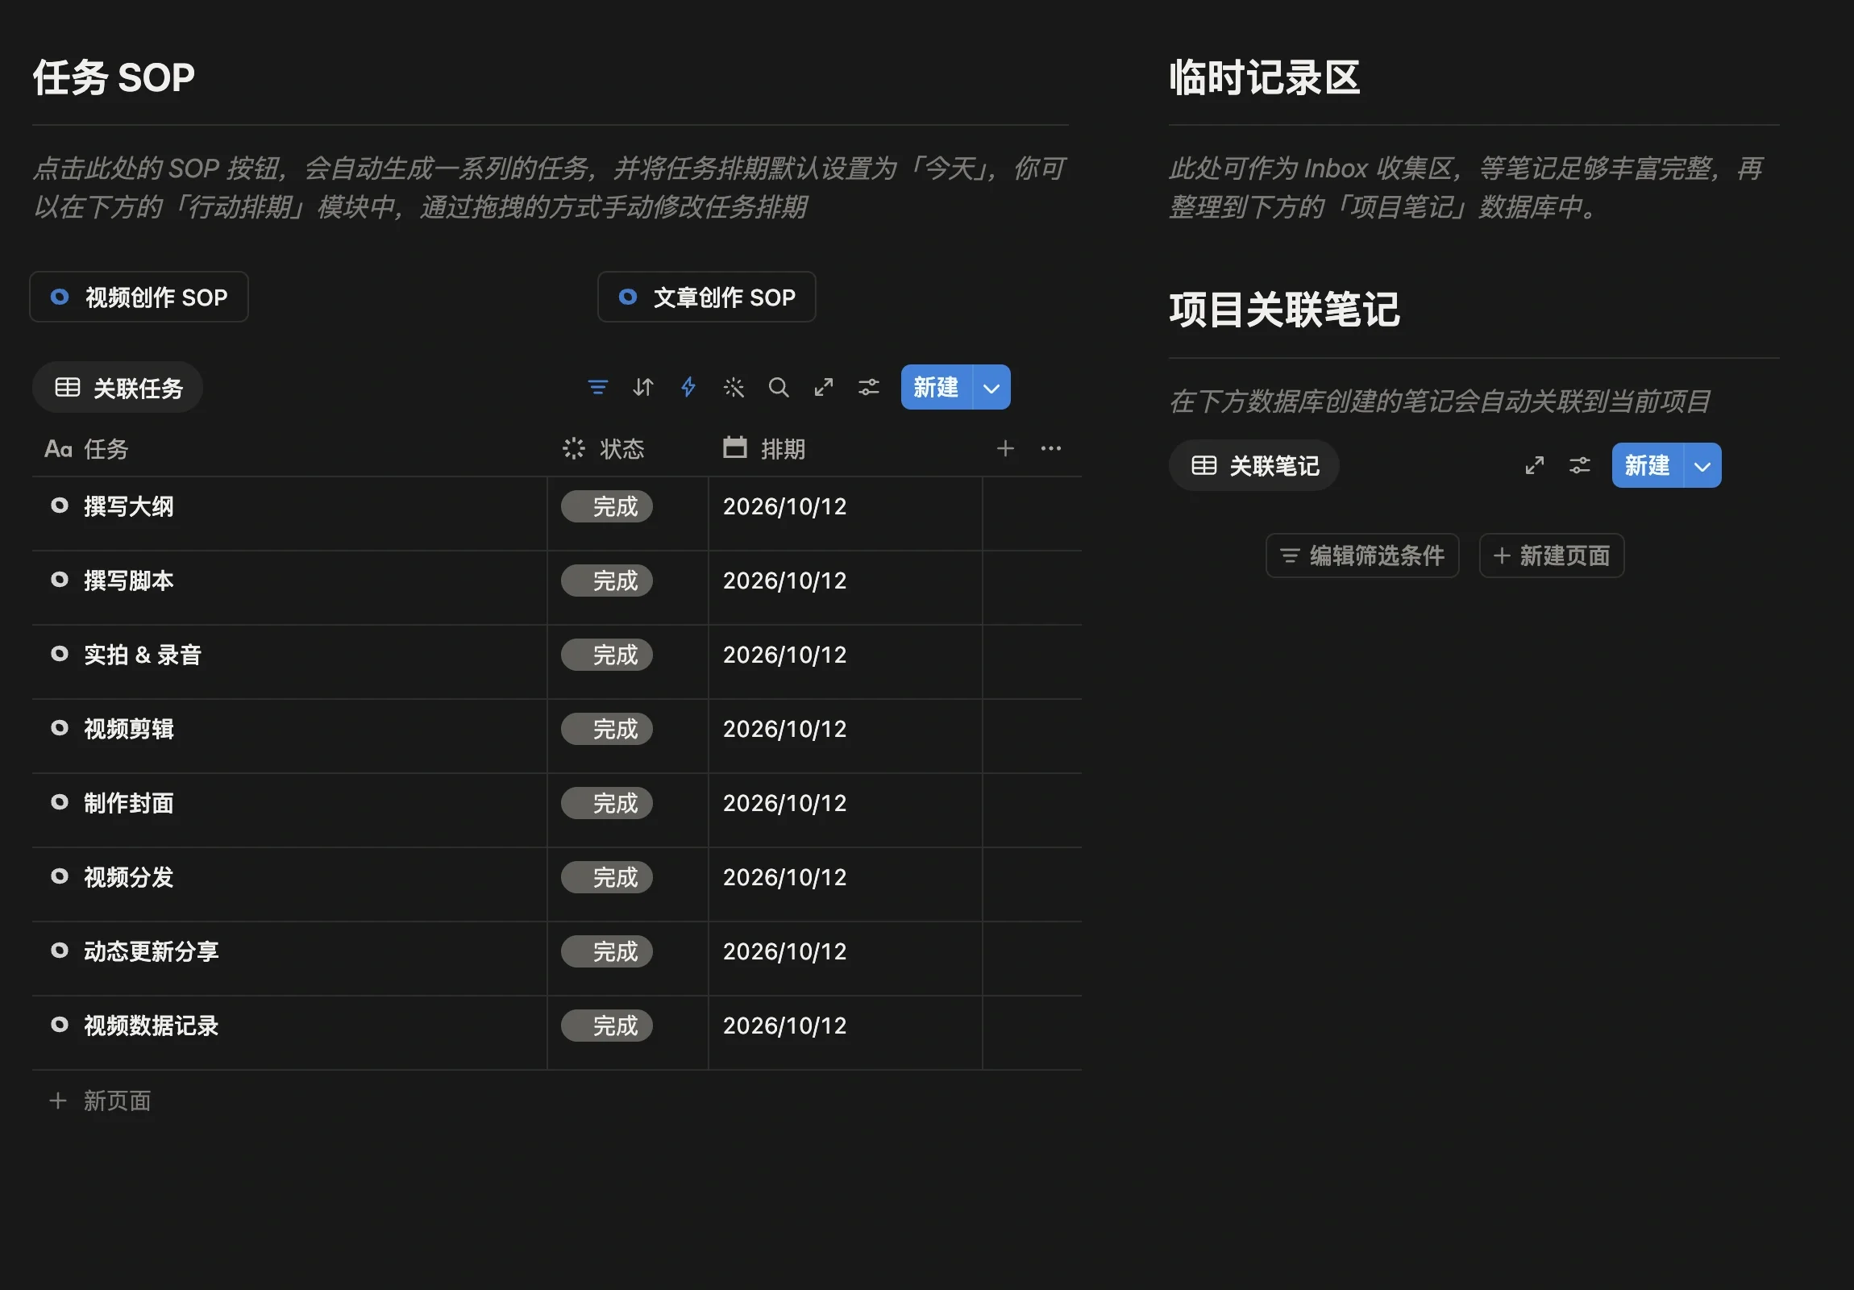Add a row via 新页面

(557, 1101)
